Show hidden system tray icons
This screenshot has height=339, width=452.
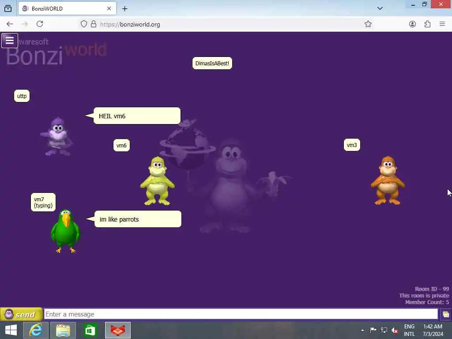pos(362,330)
